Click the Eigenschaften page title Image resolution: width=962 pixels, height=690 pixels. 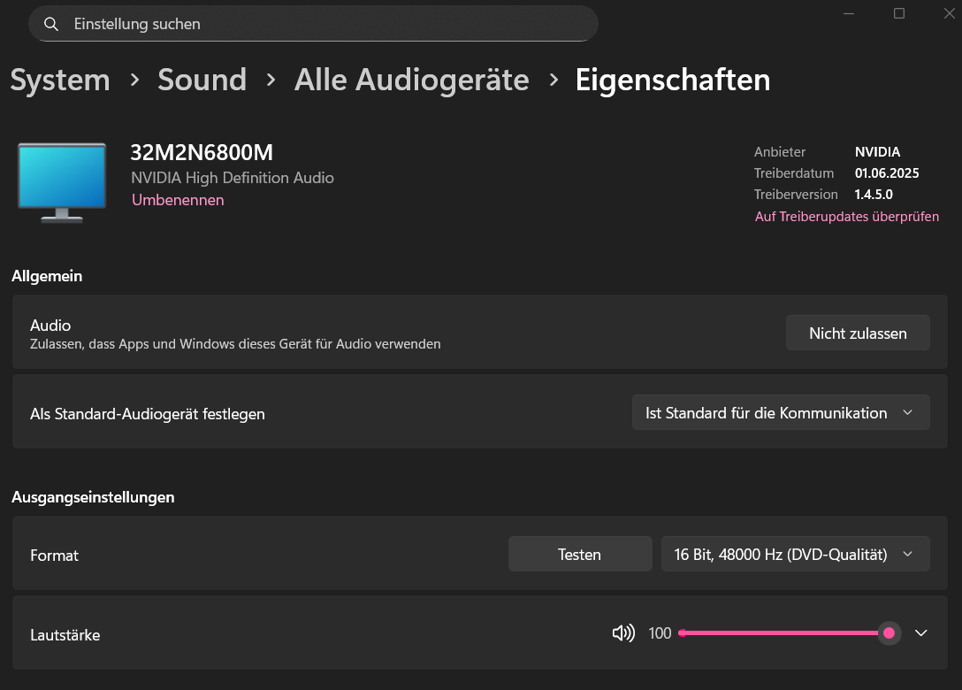click(672, 80)
